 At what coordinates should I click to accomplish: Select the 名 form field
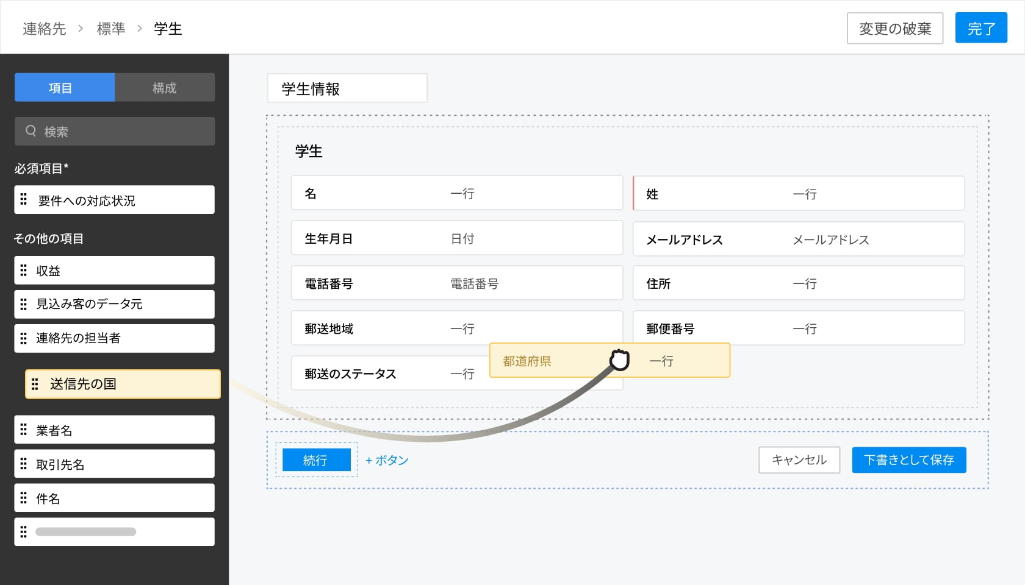click(x=457, y=193)
